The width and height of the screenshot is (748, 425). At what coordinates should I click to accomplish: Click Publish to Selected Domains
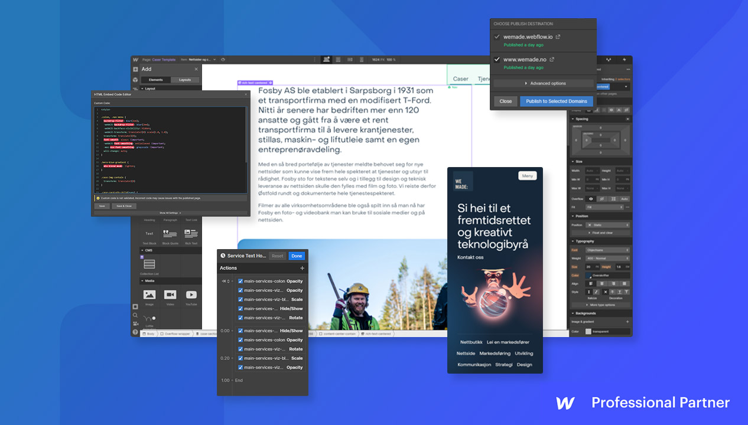(557, 101)
